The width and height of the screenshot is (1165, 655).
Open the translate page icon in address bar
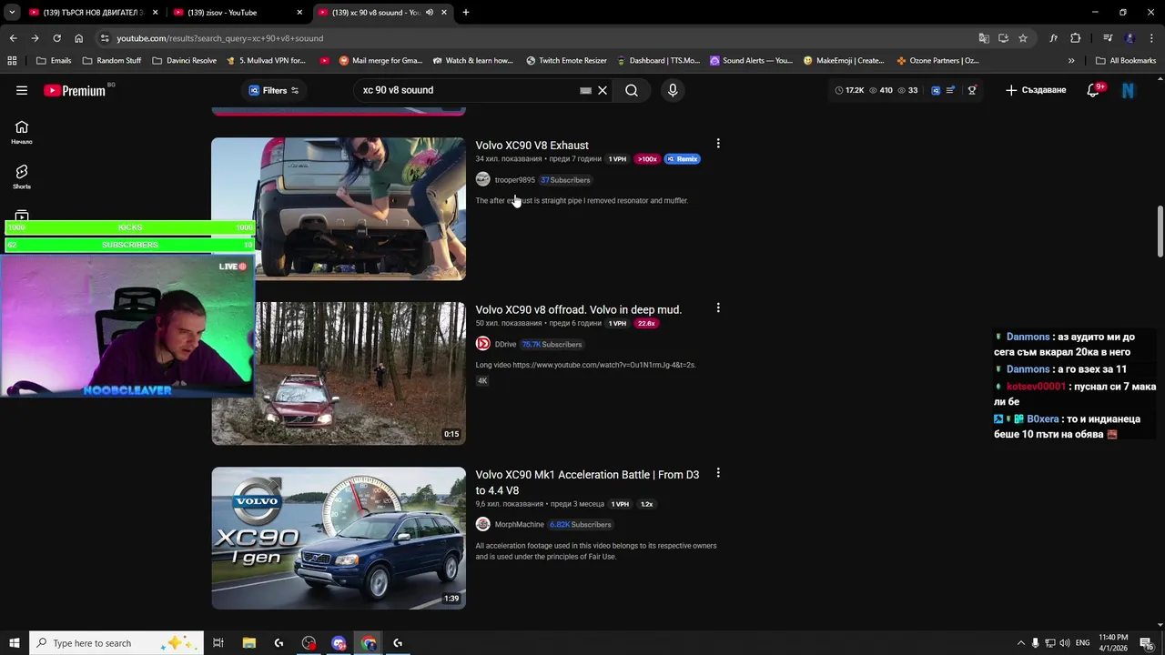click(984, 38)
